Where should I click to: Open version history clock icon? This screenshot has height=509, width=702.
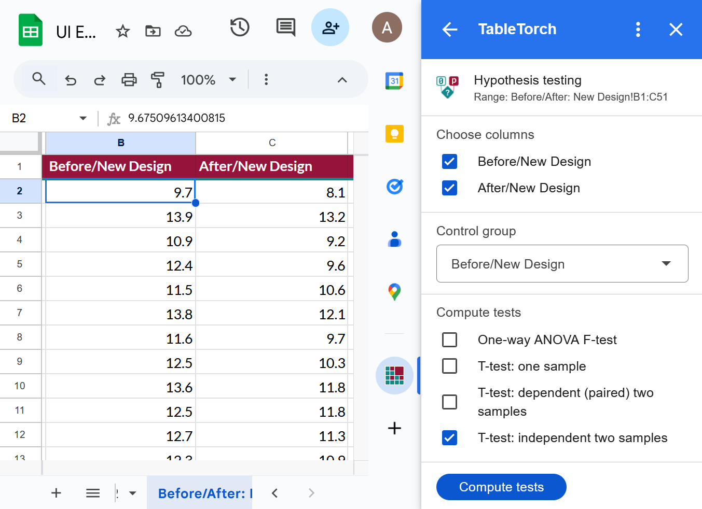point(240,27)
